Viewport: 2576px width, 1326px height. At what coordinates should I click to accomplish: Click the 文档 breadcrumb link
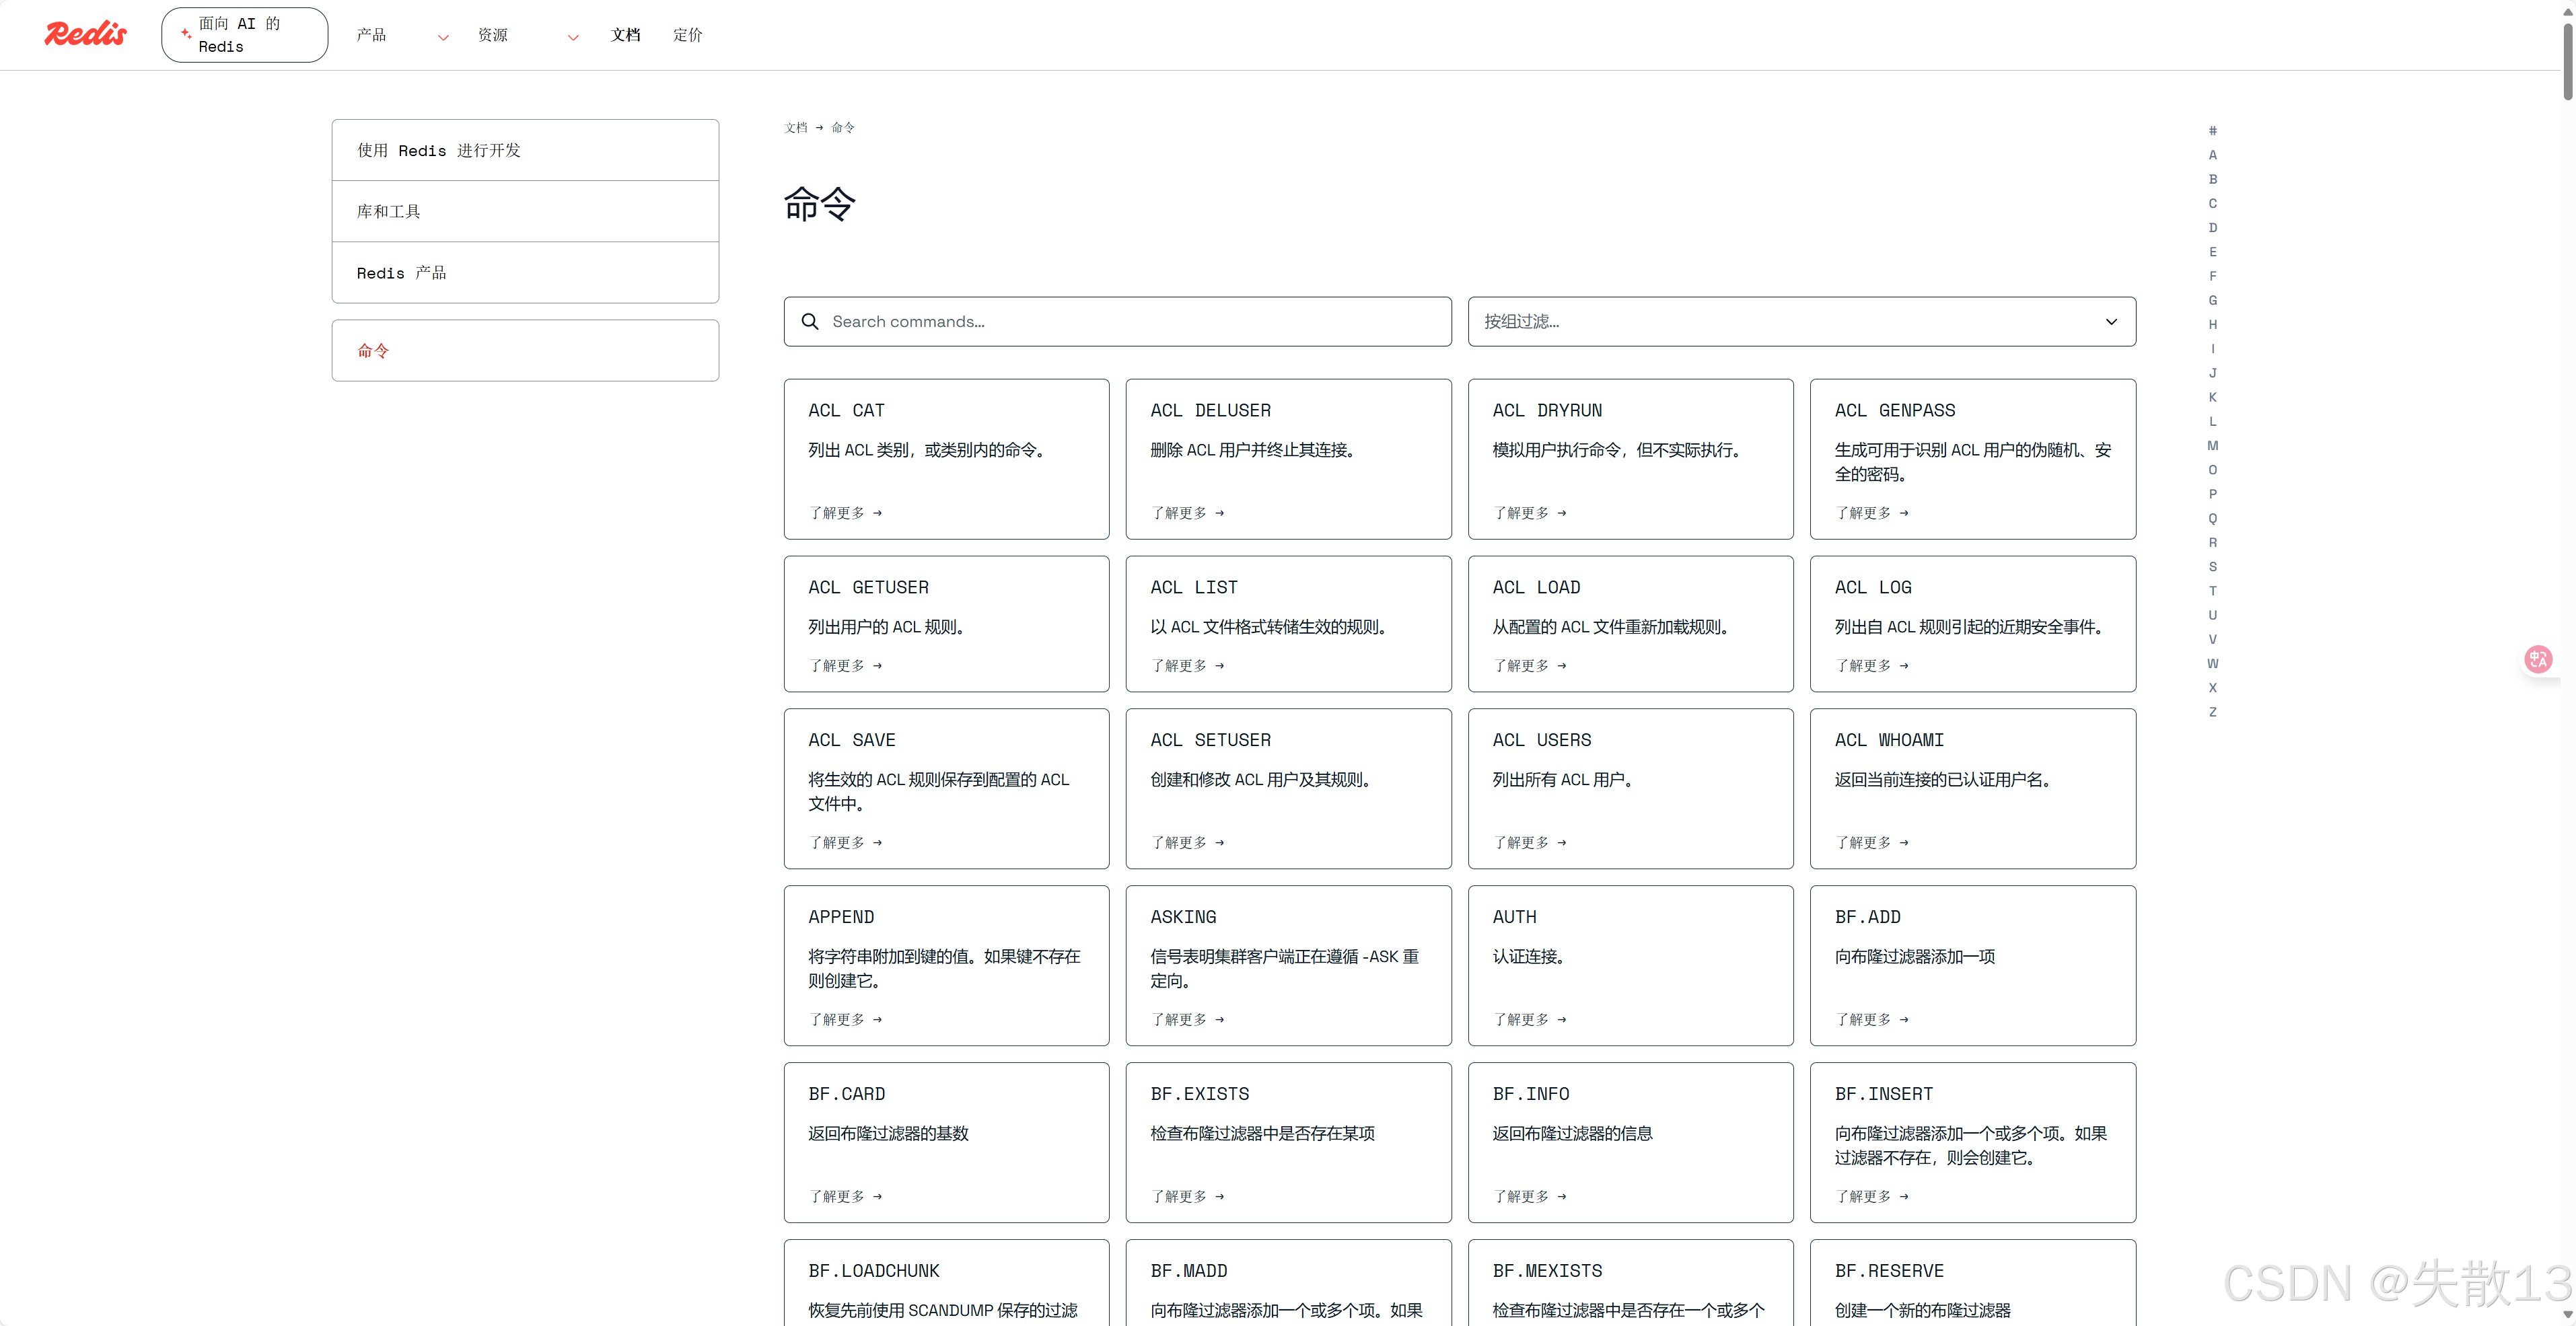(796, 127)
